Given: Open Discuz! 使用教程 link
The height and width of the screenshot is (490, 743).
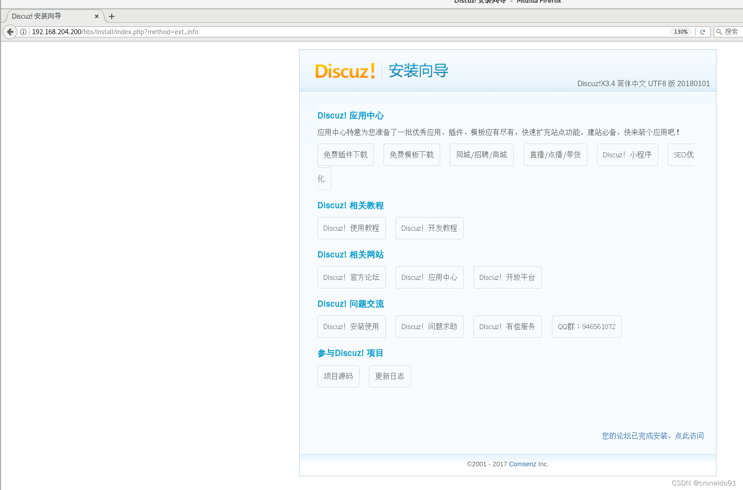Looking at the screenshot, I should (352, 228).
